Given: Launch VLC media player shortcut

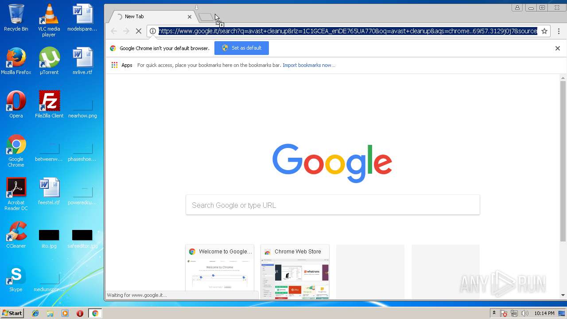Looking at the screenshot, I should pos(49,20).
